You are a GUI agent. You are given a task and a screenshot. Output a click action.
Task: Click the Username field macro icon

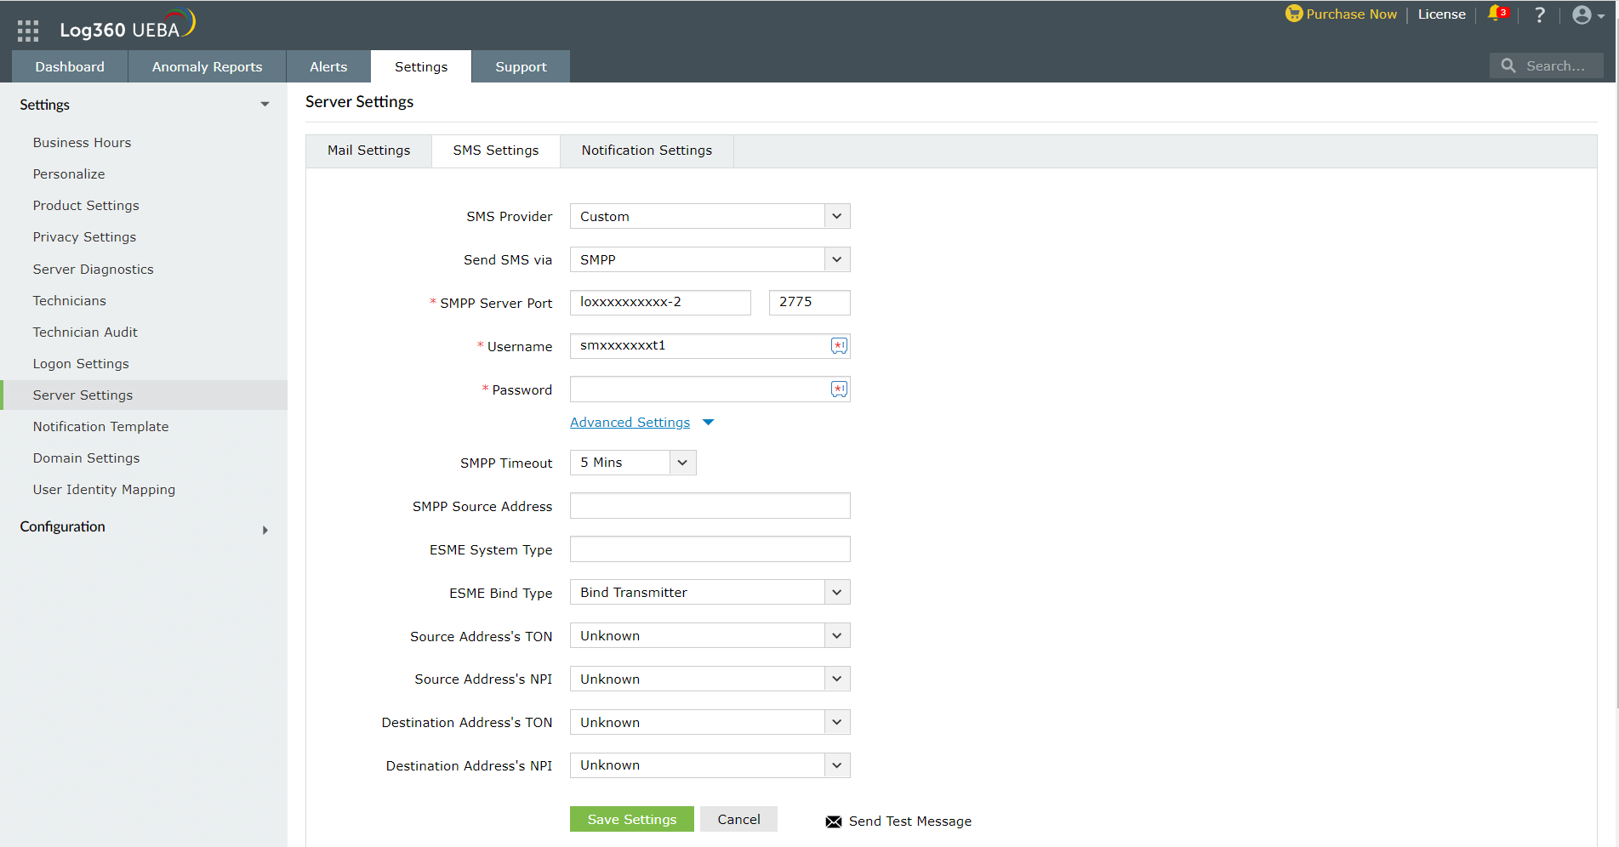coord(839,346)
